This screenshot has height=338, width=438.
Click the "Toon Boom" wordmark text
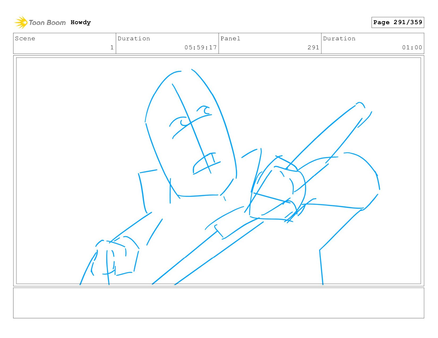tap(47, 23)
